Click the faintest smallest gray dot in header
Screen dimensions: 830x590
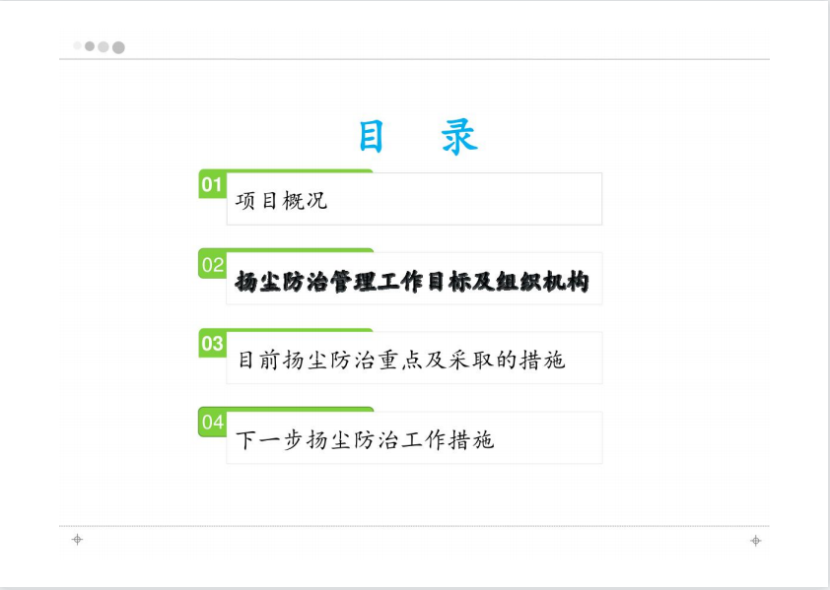(77, 45)
